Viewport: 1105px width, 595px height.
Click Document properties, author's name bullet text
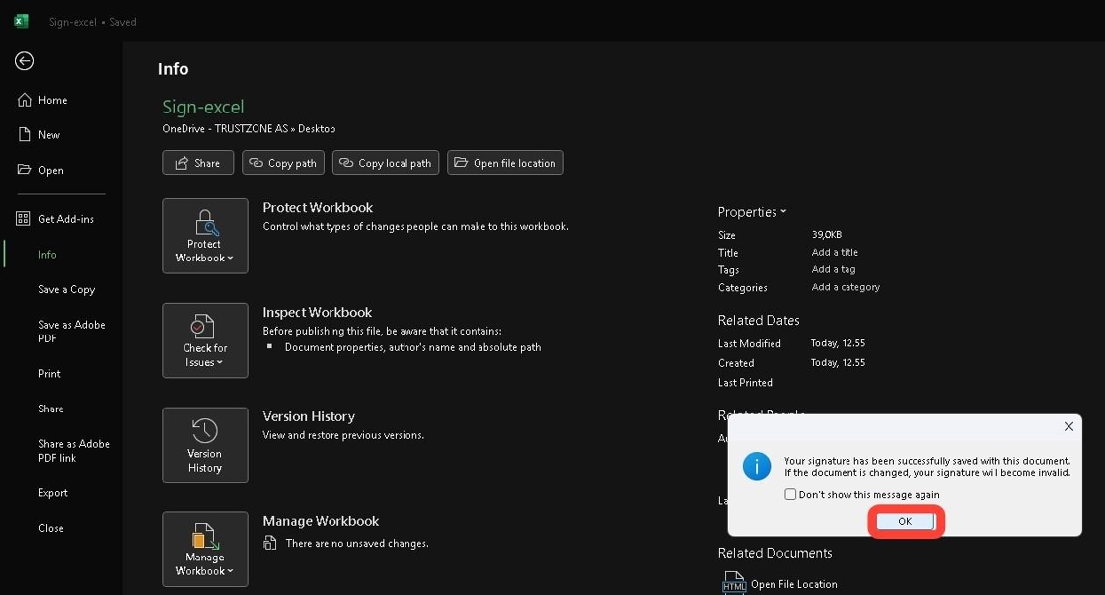coord(413,347)
